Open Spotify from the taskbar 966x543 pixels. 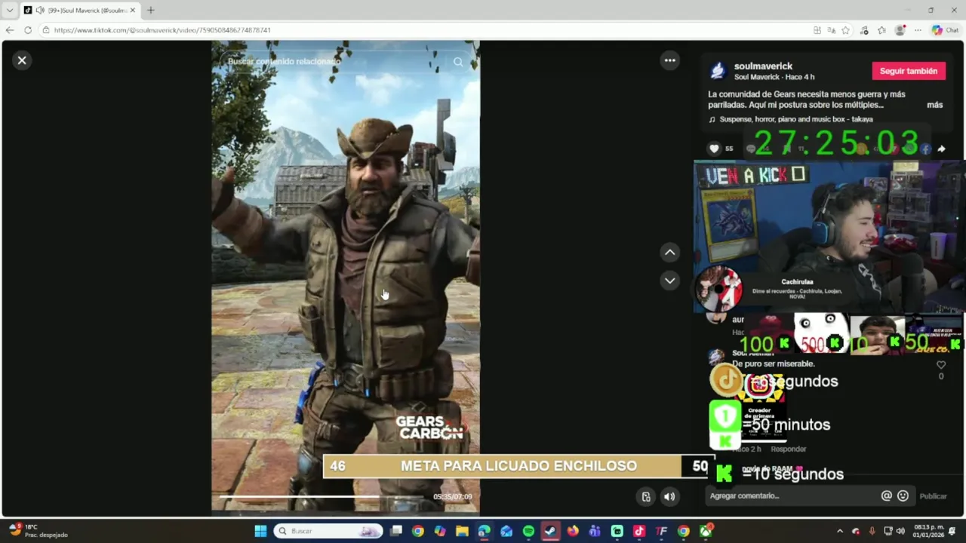[528, 531]
